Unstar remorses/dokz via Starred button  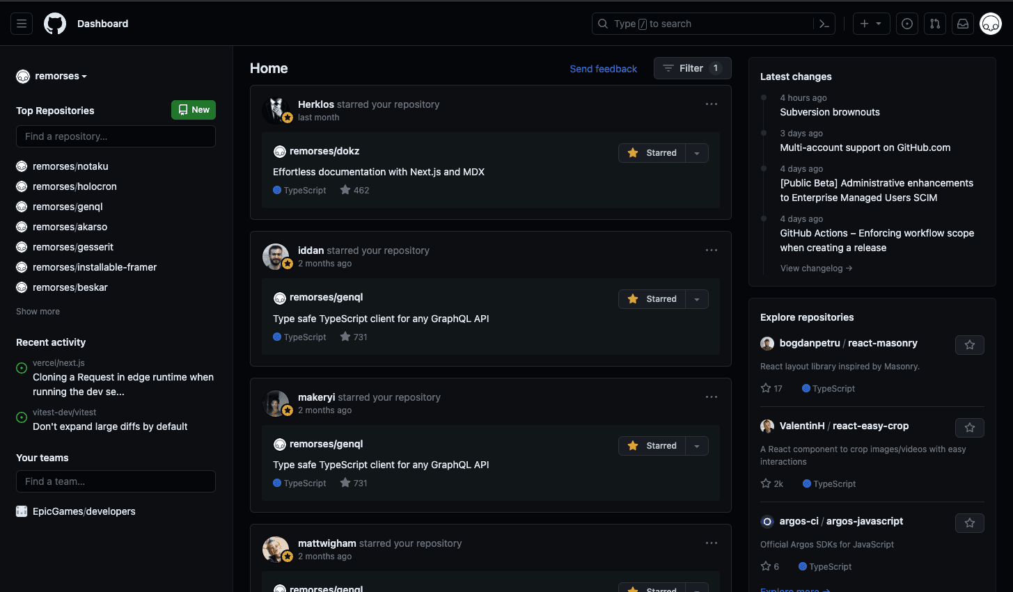tap(652, 153)
